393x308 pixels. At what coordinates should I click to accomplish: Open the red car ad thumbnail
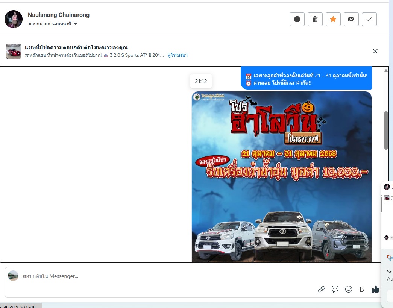(x=14, y=51)
